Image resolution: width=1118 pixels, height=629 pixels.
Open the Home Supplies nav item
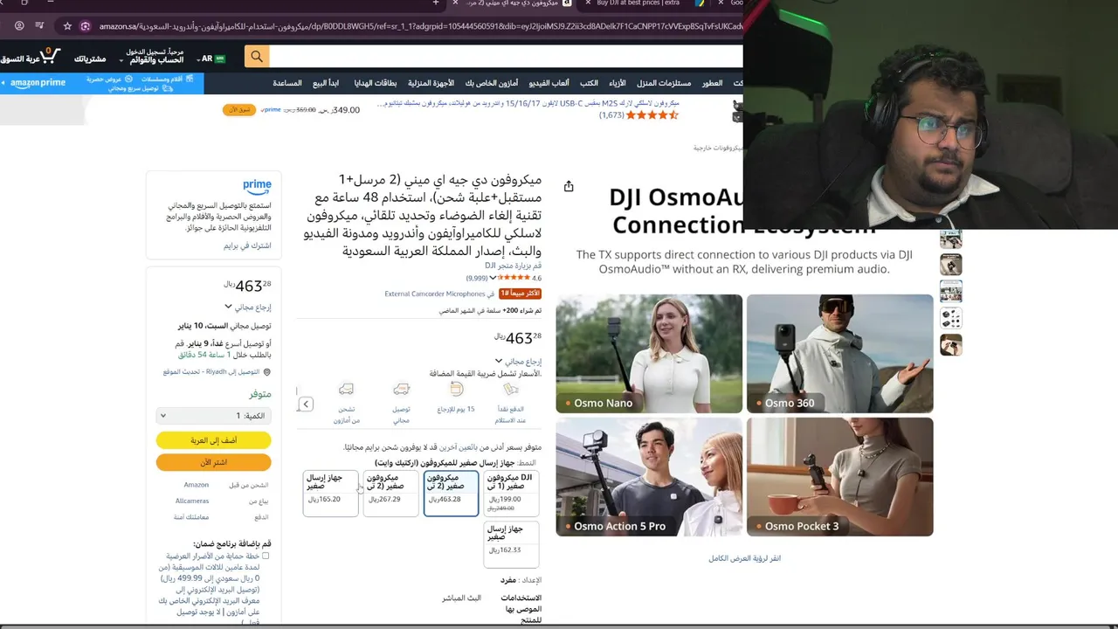click(664, 83)
